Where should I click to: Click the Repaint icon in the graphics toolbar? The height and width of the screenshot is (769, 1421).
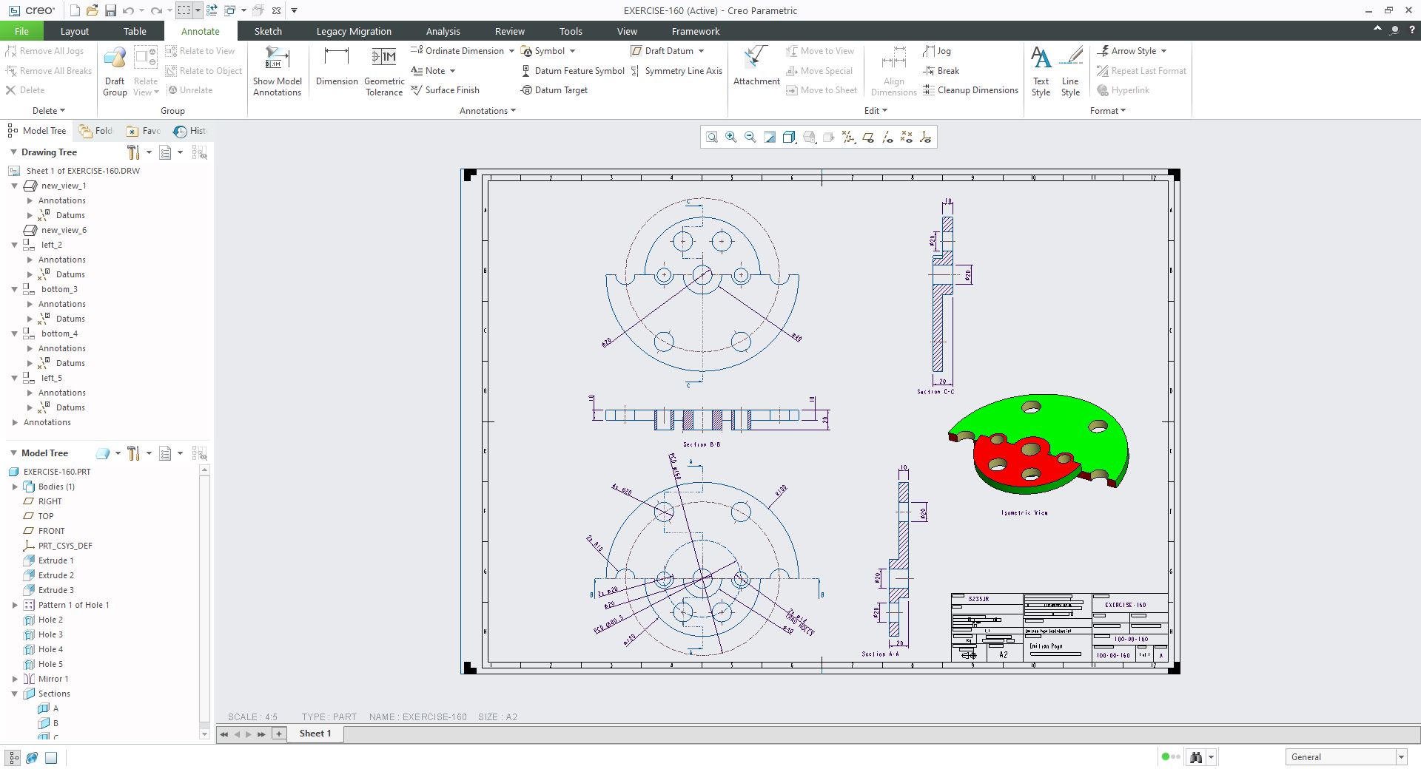[x=770, y=138]
